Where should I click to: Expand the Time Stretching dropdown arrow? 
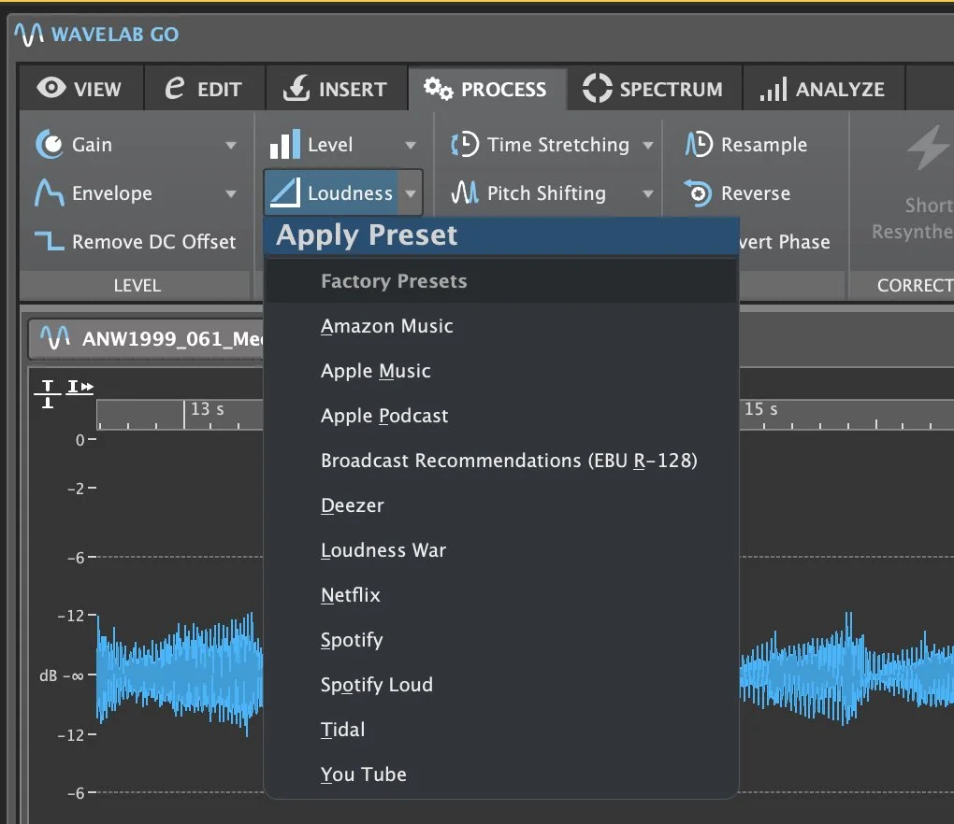coord(648,145)
